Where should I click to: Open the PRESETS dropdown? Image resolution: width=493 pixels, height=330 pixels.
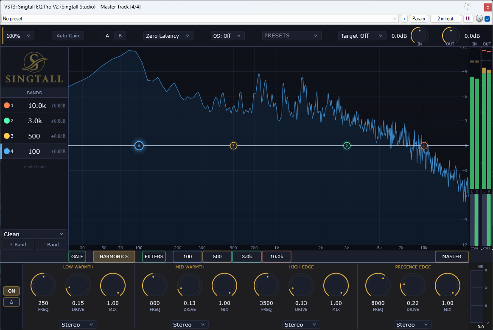(x=291, y=36)
